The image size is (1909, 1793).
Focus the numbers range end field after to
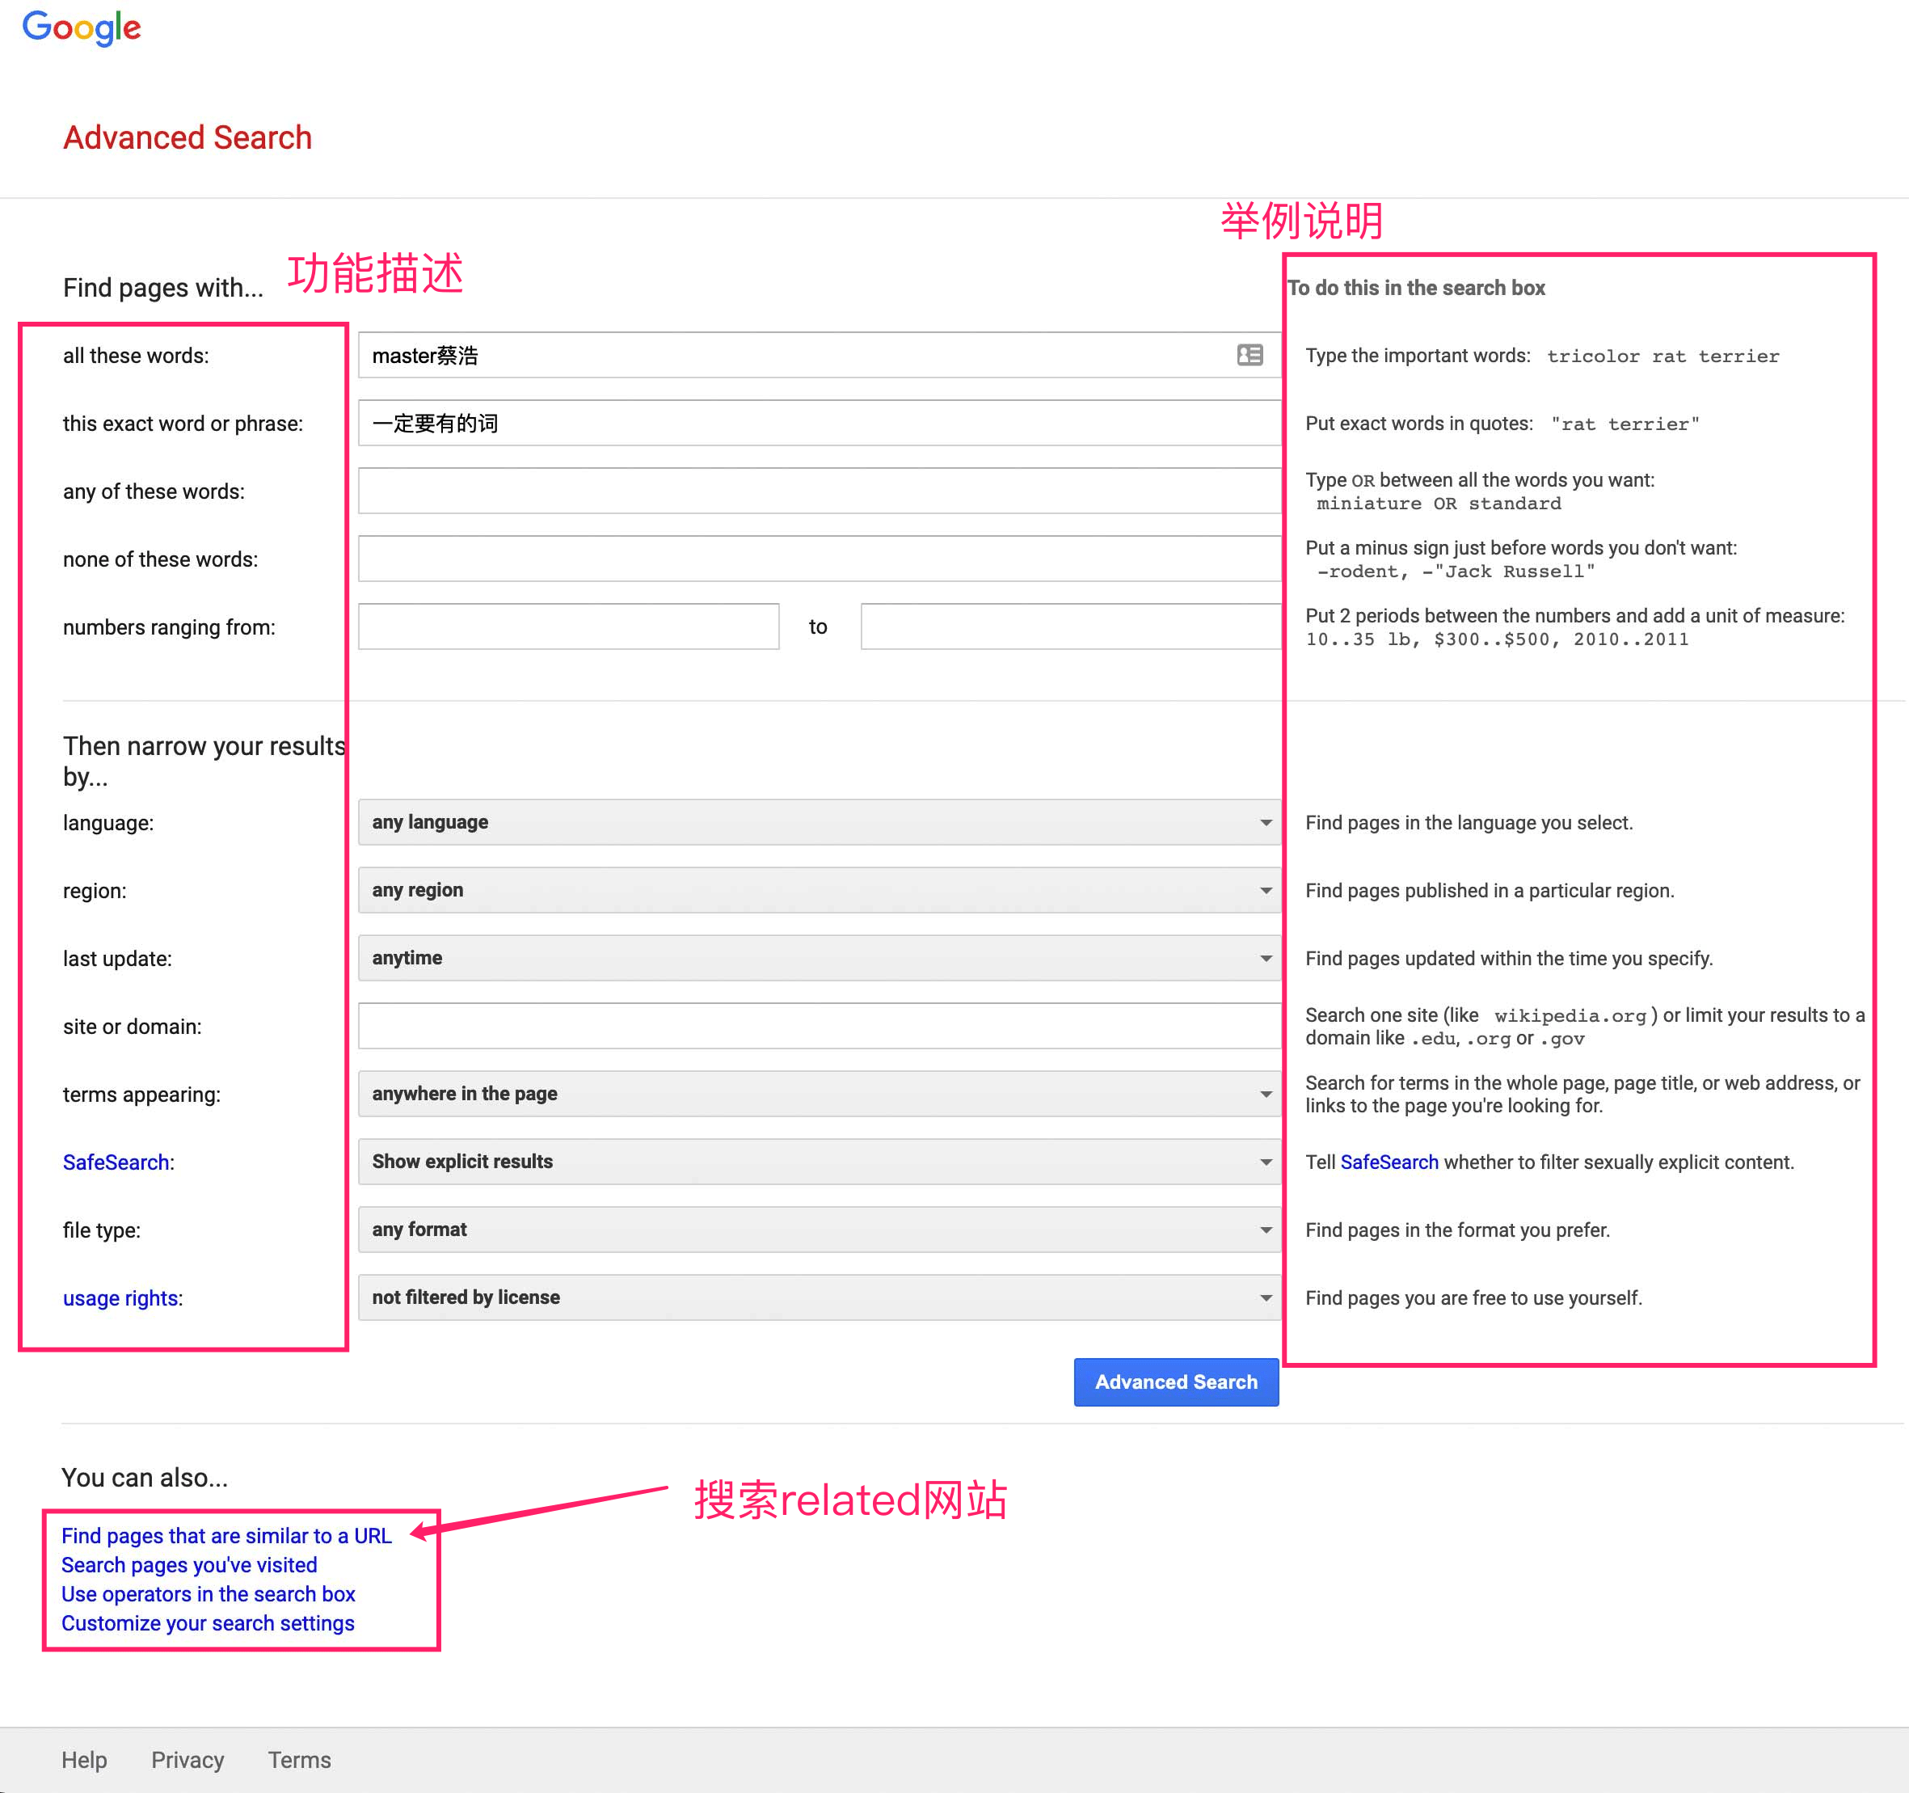point(1071,626)
